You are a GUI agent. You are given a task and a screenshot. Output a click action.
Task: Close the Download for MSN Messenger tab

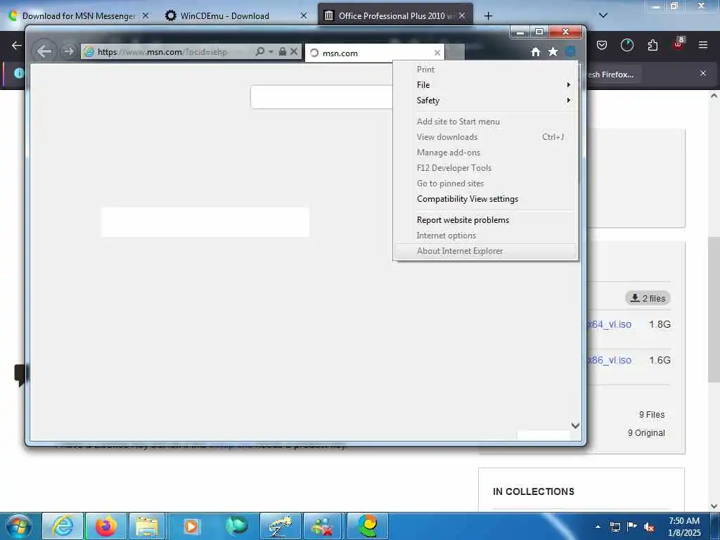[x=145, y=15]
